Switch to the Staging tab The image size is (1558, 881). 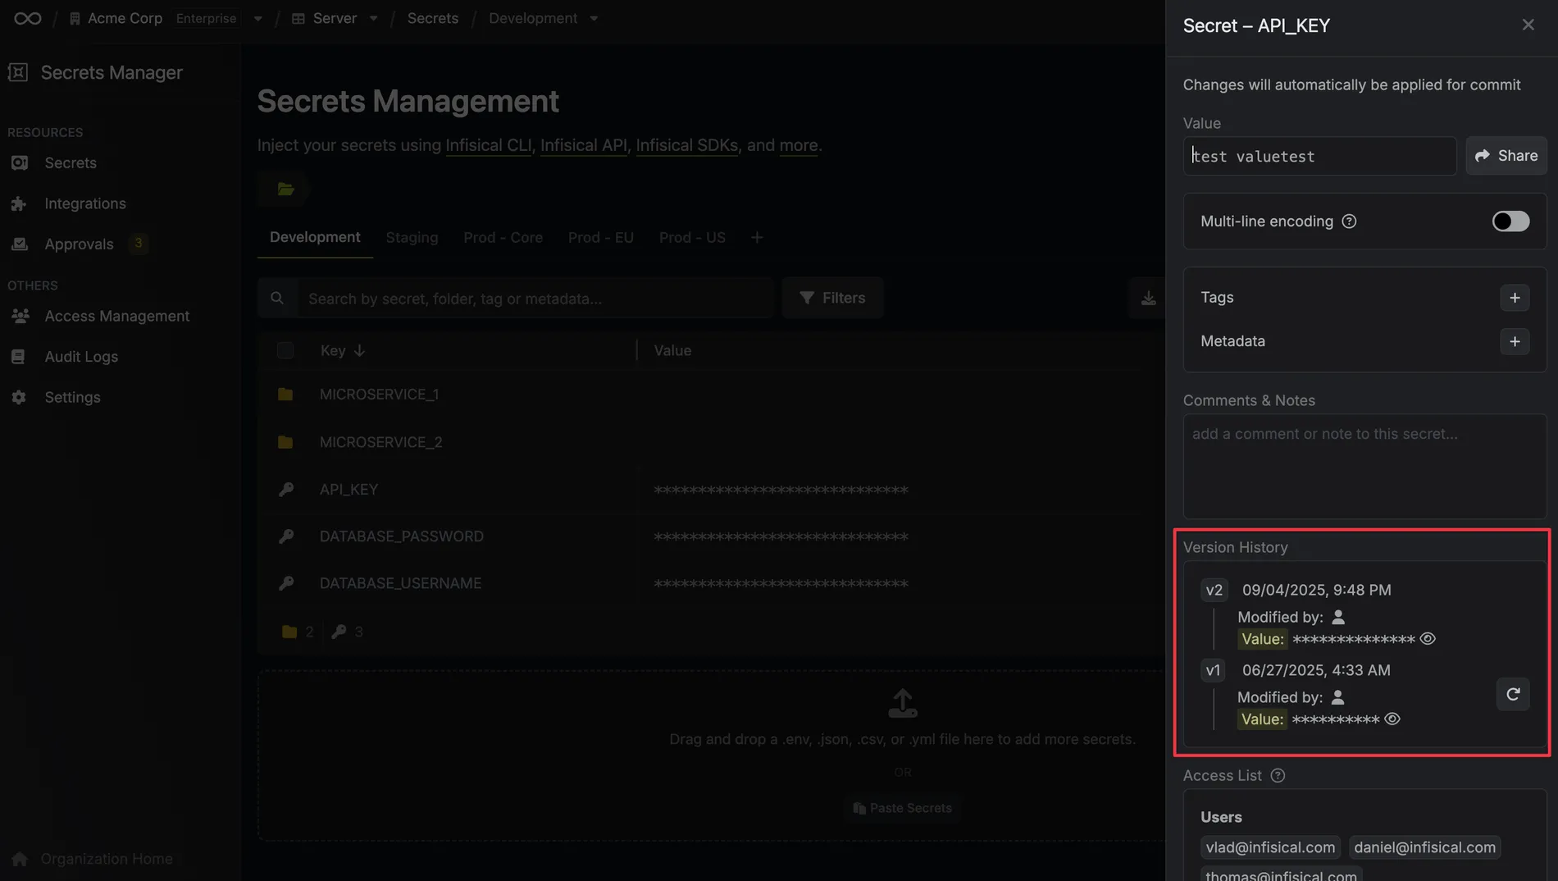[x=412, y=237]
